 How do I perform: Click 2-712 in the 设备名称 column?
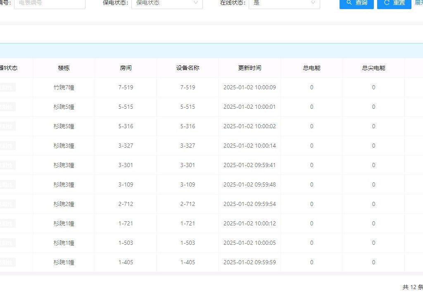tap(188, 204)
